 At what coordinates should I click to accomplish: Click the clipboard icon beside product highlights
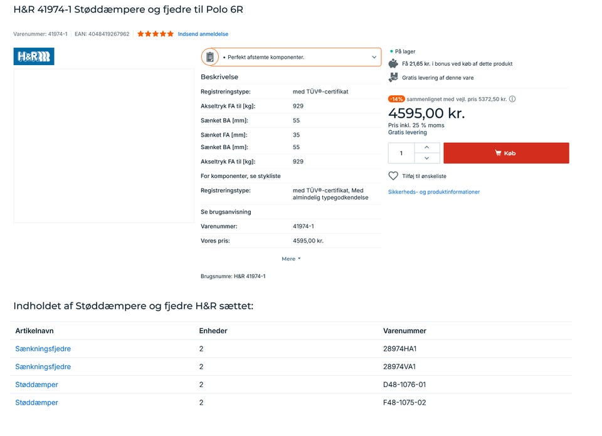210,57
